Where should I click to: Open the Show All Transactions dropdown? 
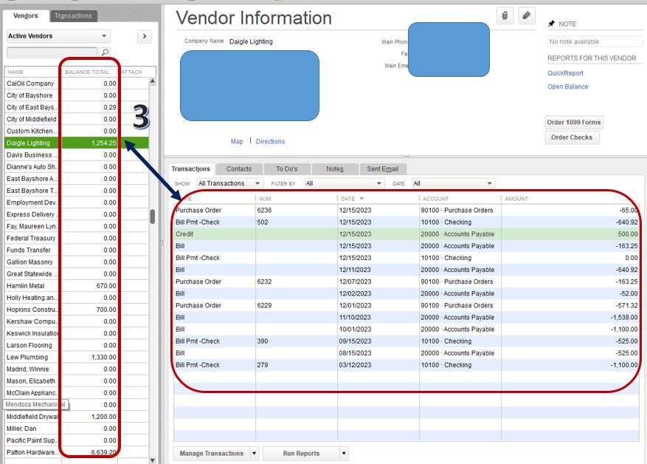pyautogui.click(x=229, y=183)
